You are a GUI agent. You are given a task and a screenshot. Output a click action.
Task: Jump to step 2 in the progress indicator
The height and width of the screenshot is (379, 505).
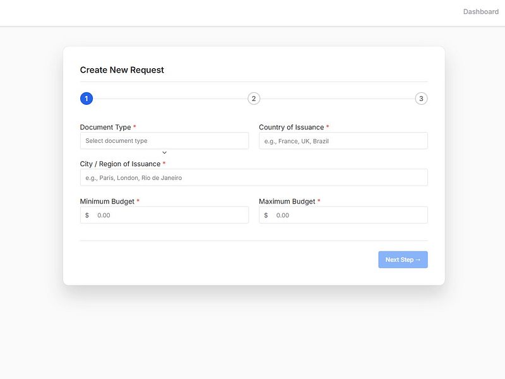[x=254, y=99]
